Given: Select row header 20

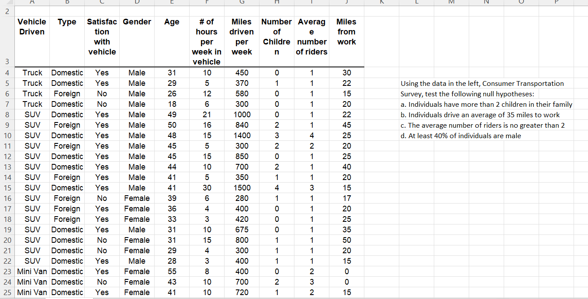Looking at the screenshot, I should [7, 240].
